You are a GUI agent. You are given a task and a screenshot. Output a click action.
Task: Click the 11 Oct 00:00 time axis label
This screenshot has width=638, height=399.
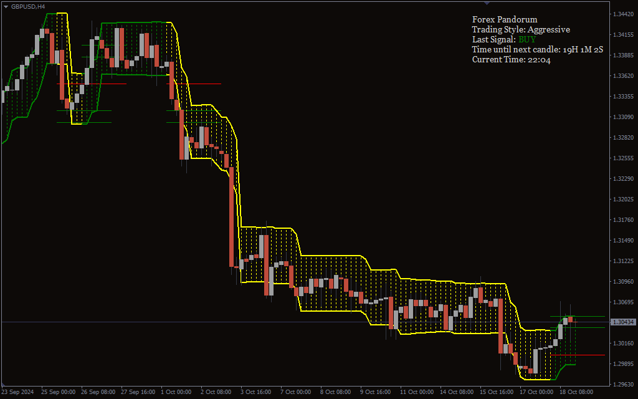tap(416, 392)
